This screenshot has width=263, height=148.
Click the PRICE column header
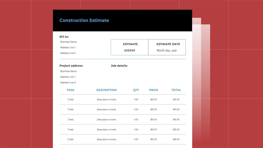pos(154,90)
